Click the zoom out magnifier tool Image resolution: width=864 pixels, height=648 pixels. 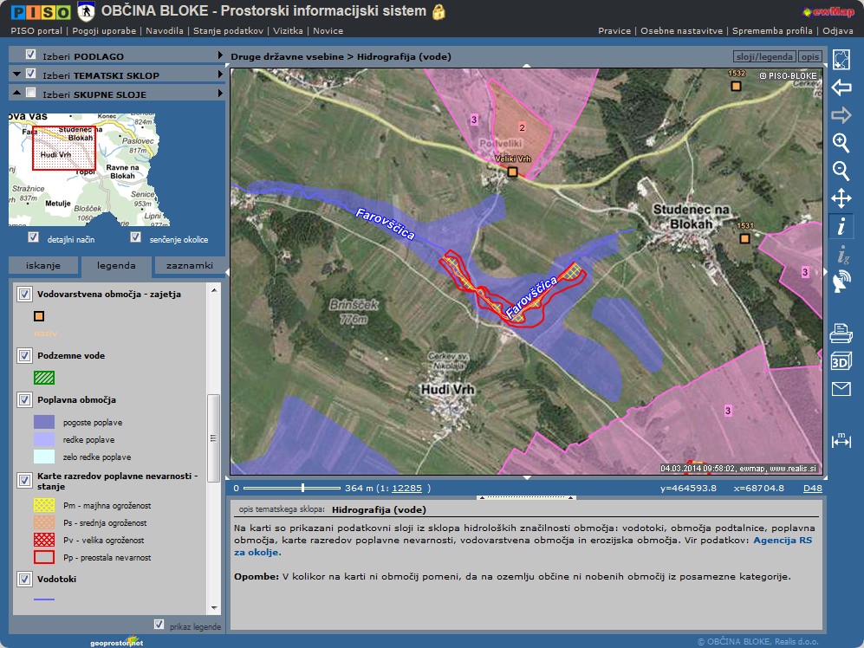pyautogui.click(x=841, y=171)
